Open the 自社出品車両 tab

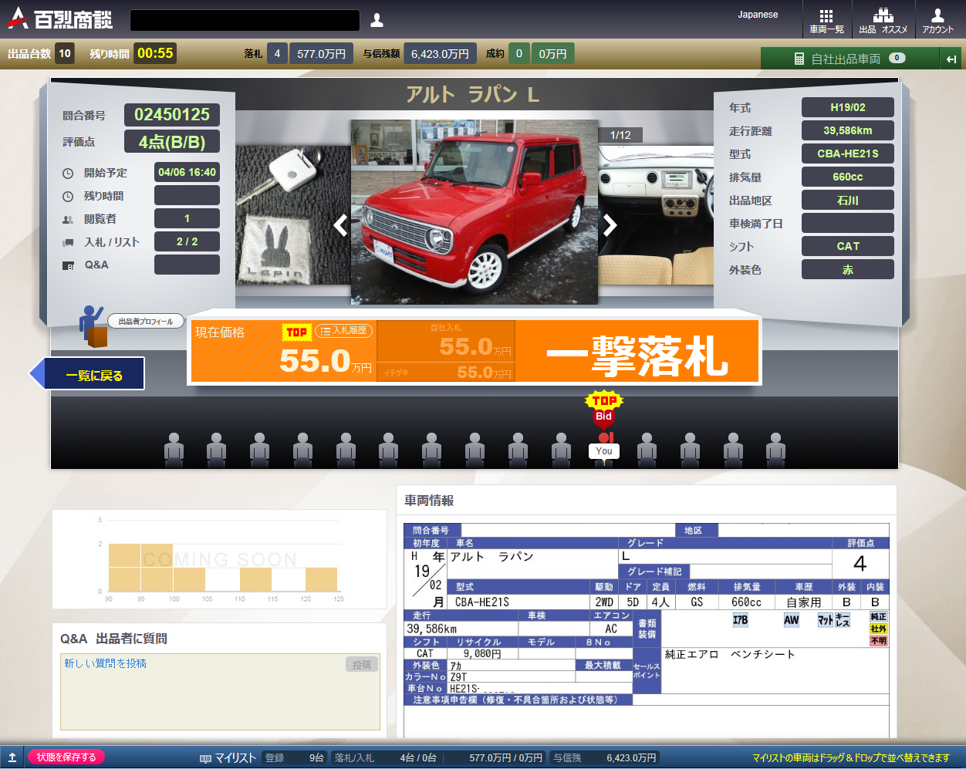point(849,59)
